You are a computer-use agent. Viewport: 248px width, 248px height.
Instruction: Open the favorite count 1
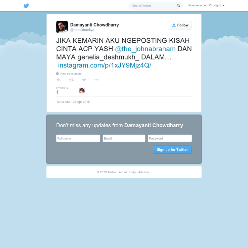pyautogui.click(x=58, y=92)
